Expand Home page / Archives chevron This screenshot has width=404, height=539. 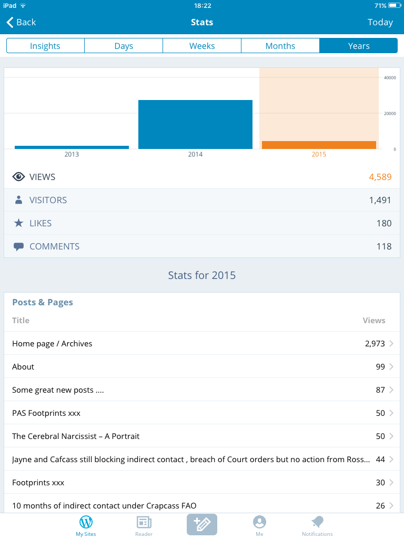[x=391, y=344]
